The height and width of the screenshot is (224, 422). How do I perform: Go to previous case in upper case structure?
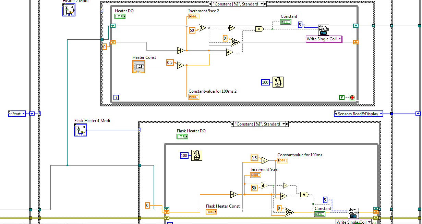210,4
